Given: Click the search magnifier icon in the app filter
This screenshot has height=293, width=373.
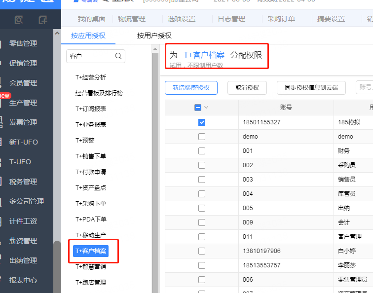Looking at the screenshot, I should pyautogui.click(x=118, y=56).
